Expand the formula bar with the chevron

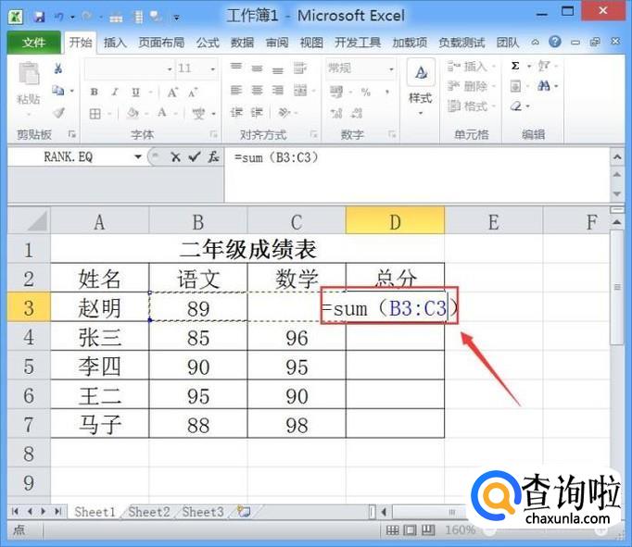tap(617, 157)
